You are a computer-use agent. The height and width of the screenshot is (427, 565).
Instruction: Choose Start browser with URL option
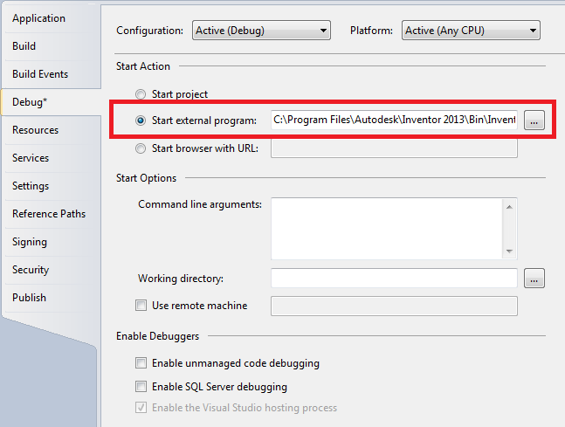pos(141,148)
